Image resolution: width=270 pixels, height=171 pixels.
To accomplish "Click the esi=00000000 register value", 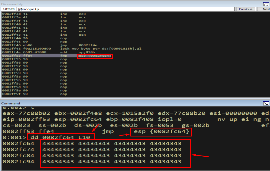I will (233, 113).
